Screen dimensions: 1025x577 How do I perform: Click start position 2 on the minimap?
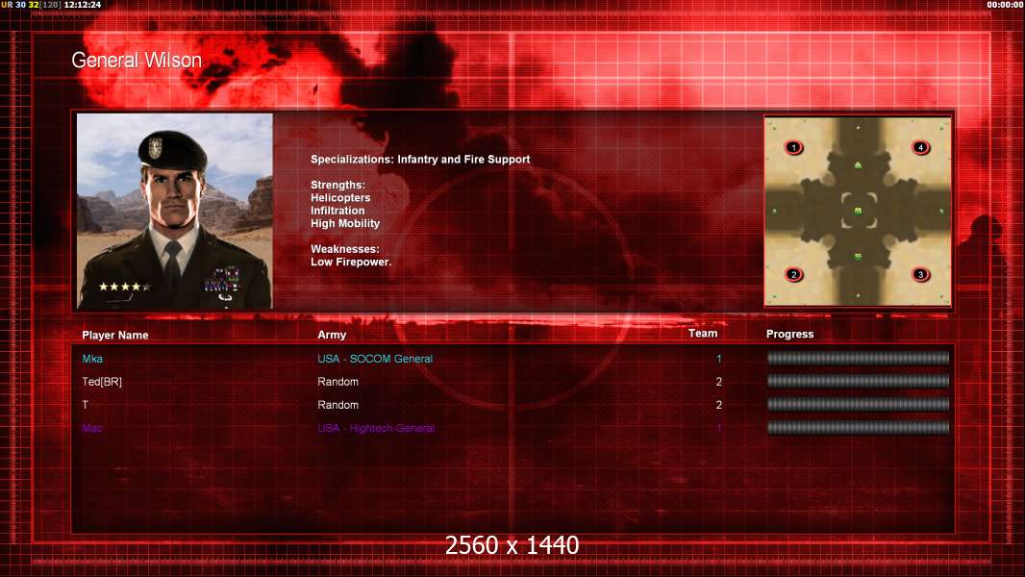tap(793, 274)
